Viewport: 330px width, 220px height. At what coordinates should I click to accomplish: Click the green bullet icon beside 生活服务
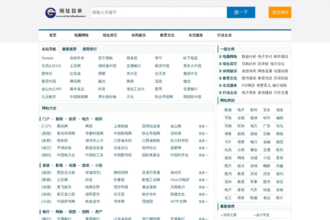[x=220, y=86]
